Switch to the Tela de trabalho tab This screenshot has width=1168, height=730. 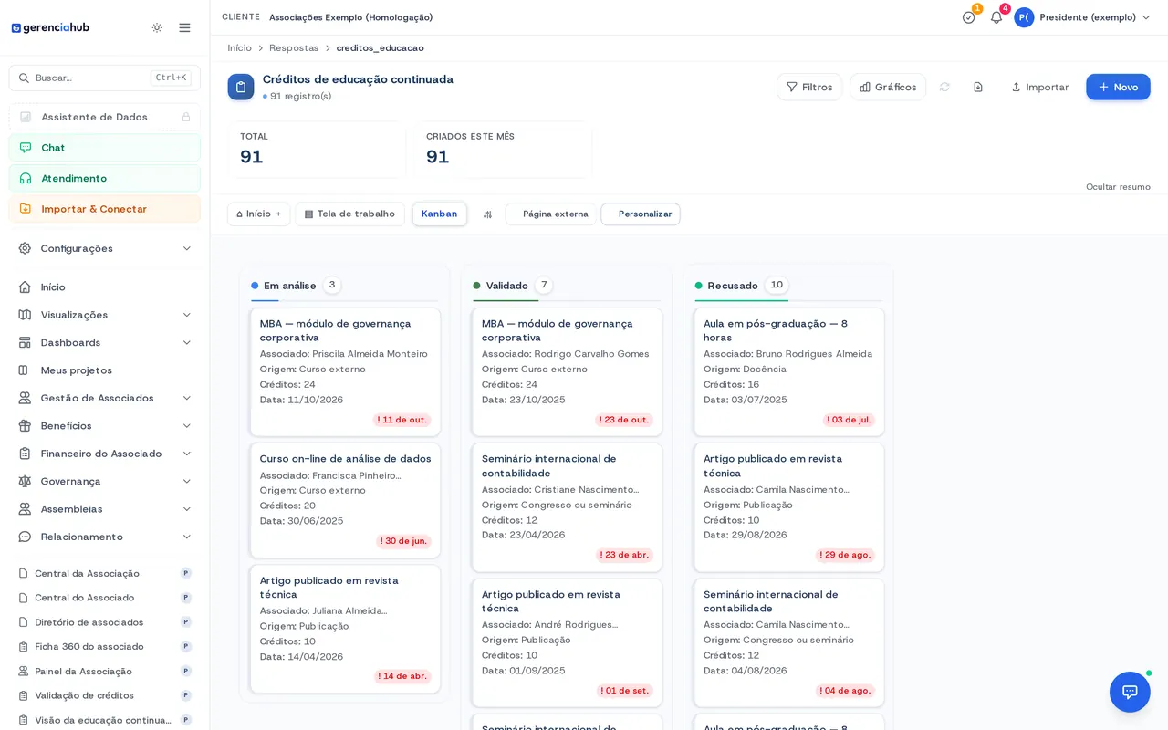pyautogui.click(x=349, y=214)
